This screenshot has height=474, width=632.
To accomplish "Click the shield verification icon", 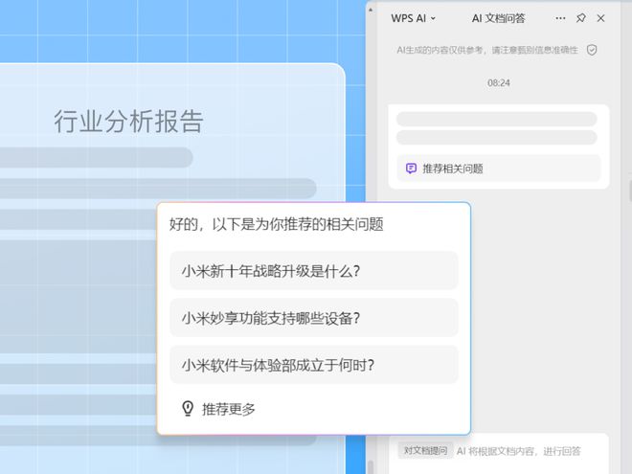I will click(x=592, y=50).
